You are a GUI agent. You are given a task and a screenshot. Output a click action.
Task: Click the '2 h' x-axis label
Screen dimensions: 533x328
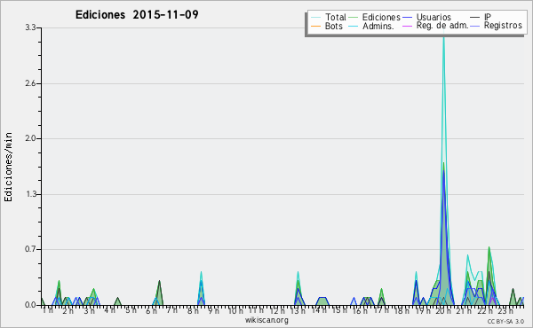(68, 310)
